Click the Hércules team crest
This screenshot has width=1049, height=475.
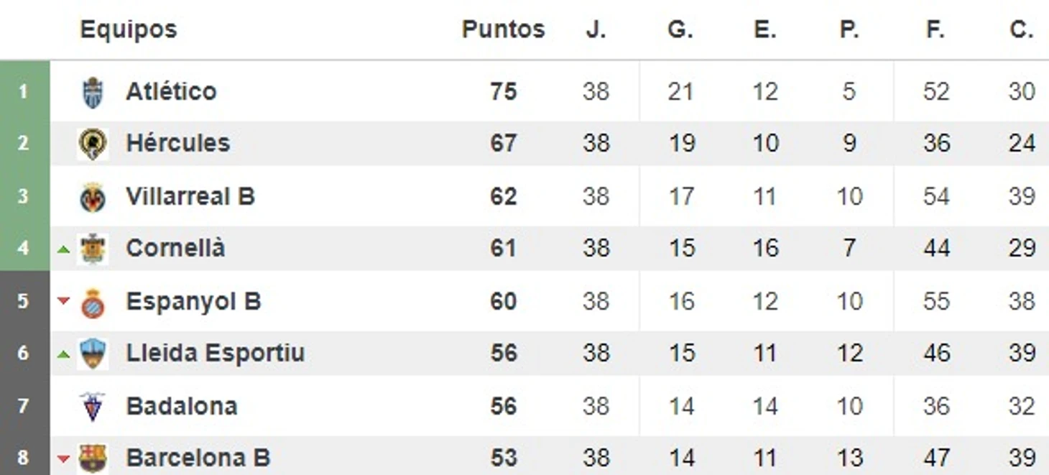(93, 144)
